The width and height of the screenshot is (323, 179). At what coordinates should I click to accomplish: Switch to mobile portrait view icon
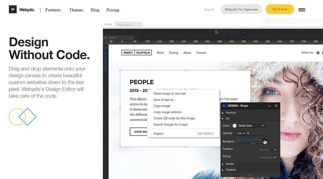click(226, 32)
